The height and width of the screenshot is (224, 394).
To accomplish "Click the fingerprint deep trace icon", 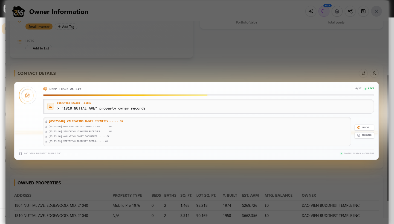I will pyautogui.click(x=28, y=95).
